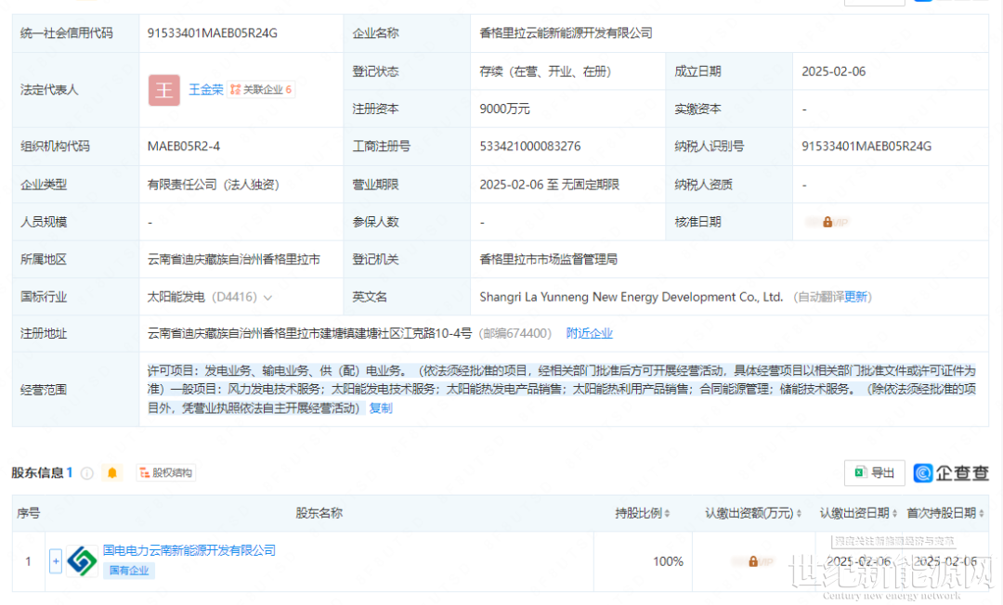
Task: Select the 纳税人识别号 value
Action: click(866, 147)
